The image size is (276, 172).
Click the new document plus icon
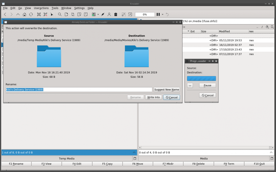(x=66, y=14)
